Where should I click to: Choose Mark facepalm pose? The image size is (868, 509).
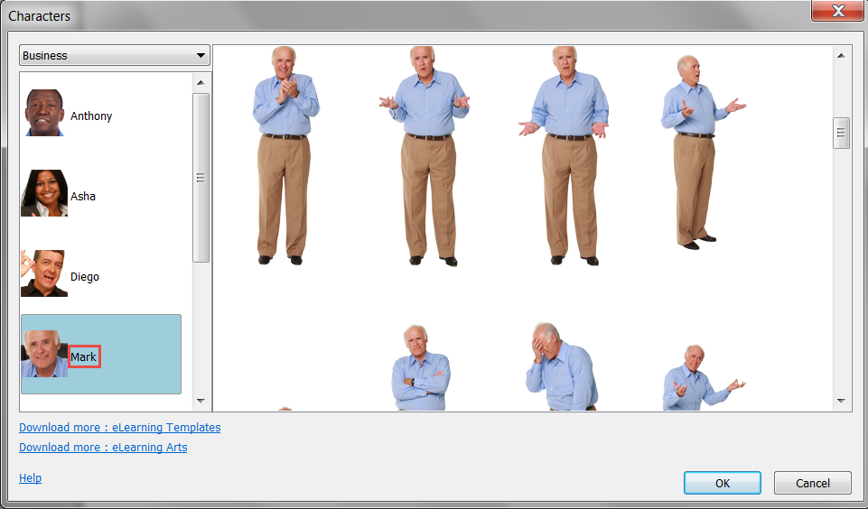[561, 366]
